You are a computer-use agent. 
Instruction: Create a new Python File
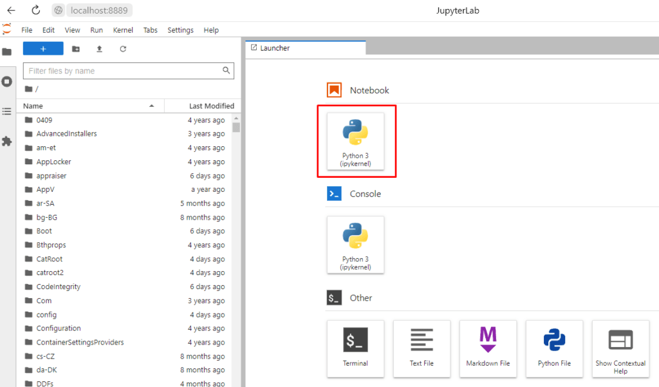tap(554, 348)
